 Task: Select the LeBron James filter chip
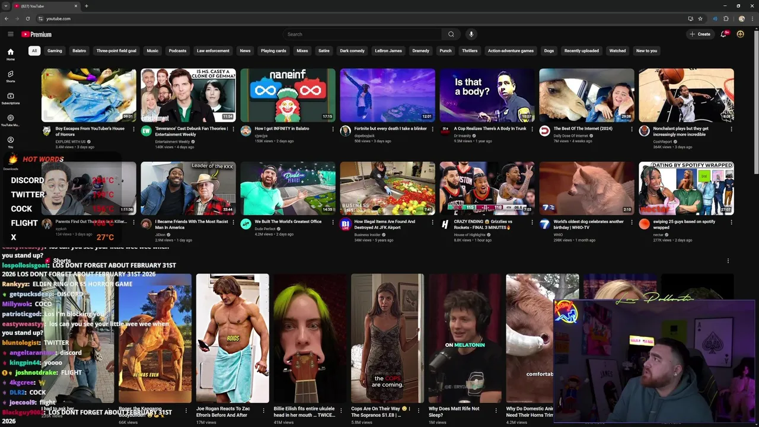388,51
